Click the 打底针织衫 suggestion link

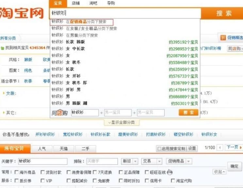(156, 135)
